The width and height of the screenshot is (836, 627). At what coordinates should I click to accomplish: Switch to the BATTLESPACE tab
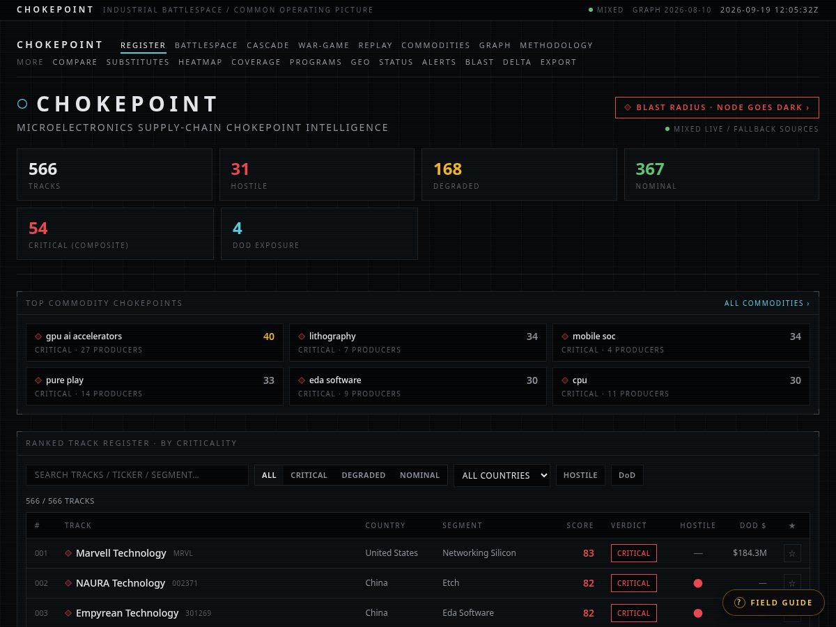pyautogui.click(x=206, y=45)
